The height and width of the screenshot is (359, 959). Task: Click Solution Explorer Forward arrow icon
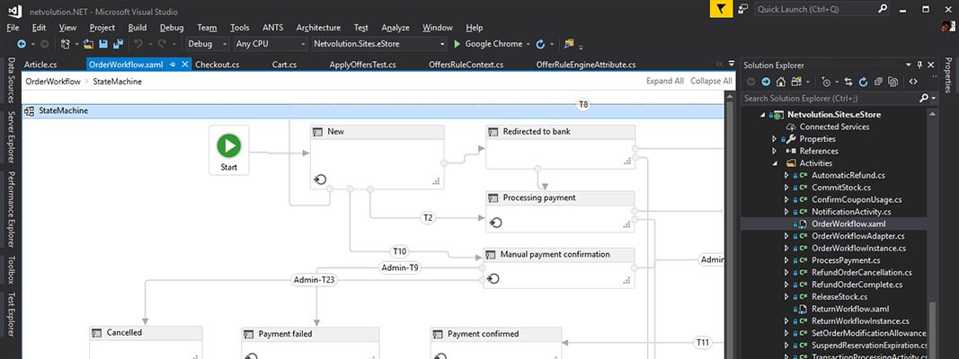click(x=766, y=82)
